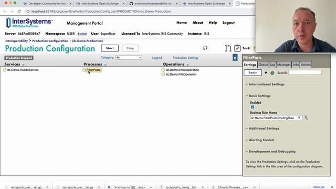Open the Home menu item
The height and width of the screenshot is (189, 336).
point(182,23)
